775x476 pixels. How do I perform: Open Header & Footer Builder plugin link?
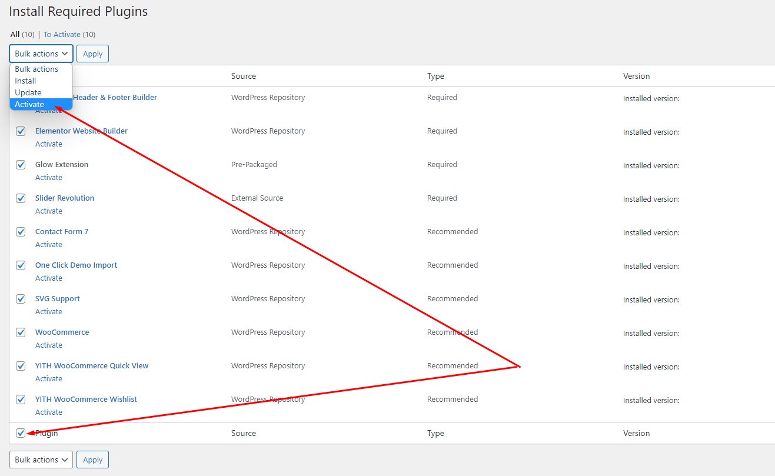click(x=115, y=97)
